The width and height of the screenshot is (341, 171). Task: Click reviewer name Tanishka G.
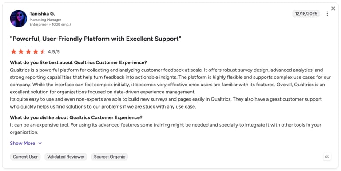[x=42, y=14]
